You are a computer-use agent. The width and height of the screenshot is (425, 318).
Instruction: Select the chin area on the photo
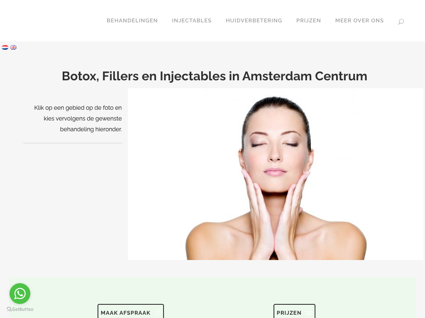pyautogui.click(x=275, y=185)
